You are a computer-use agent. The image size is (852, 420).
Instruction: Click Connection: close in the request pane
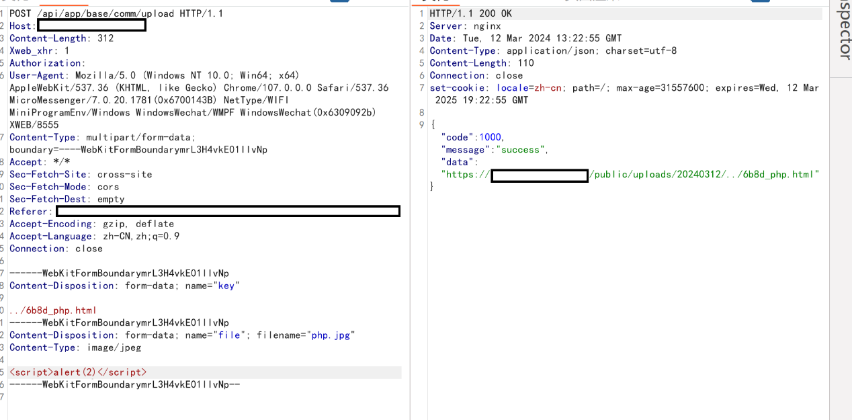(x=56, y=249)
